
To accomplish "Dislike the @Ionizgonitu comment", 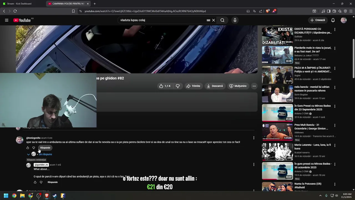I will (34, 148).
